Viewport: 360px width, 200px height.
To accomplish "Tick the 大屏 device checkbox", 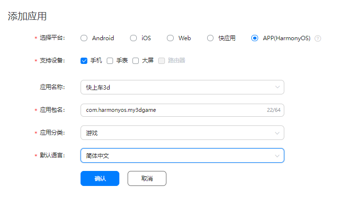I will (x=135, y=61).
